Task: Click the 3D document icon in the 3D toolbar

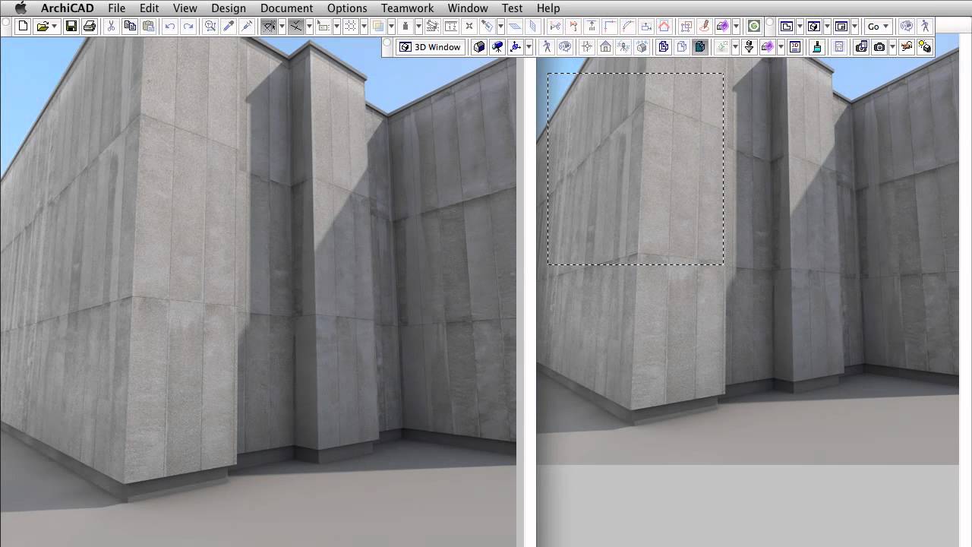Action: click(795, 47)
